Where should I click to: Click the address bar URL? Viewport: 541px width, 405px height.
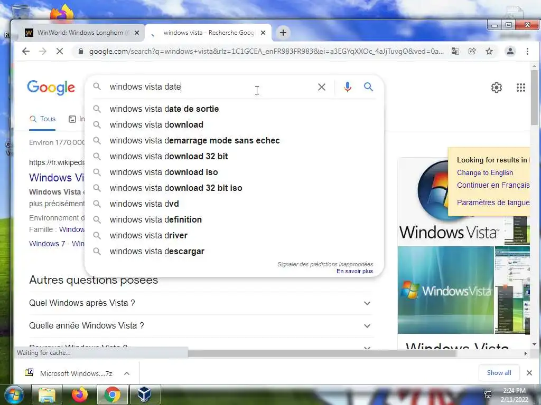tap(266, 51)
